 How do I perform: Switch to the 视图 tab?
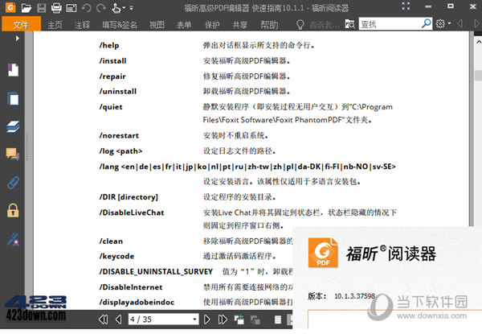click(x=157, y=25)
